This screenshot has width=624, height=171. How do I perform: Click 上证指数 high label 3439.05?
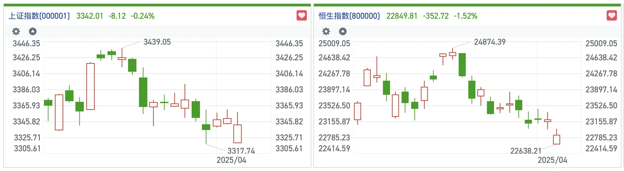[157, 42]
